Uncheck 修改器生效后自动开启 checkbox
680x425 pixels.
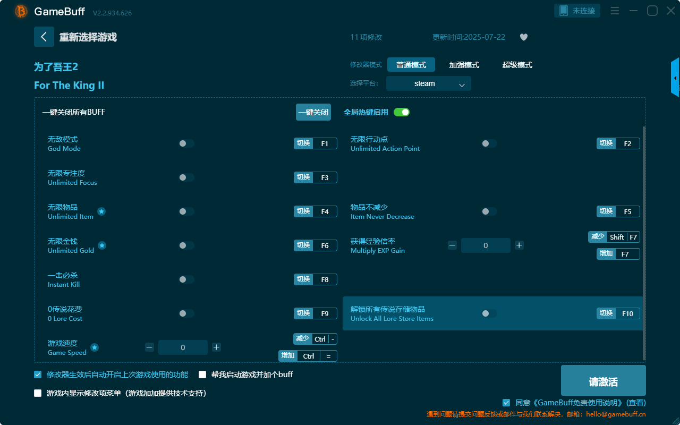click(38, 375)
